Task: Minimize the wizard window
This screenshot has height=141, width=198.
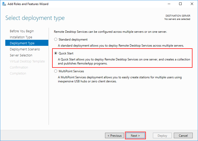Action: pos(169,4)
